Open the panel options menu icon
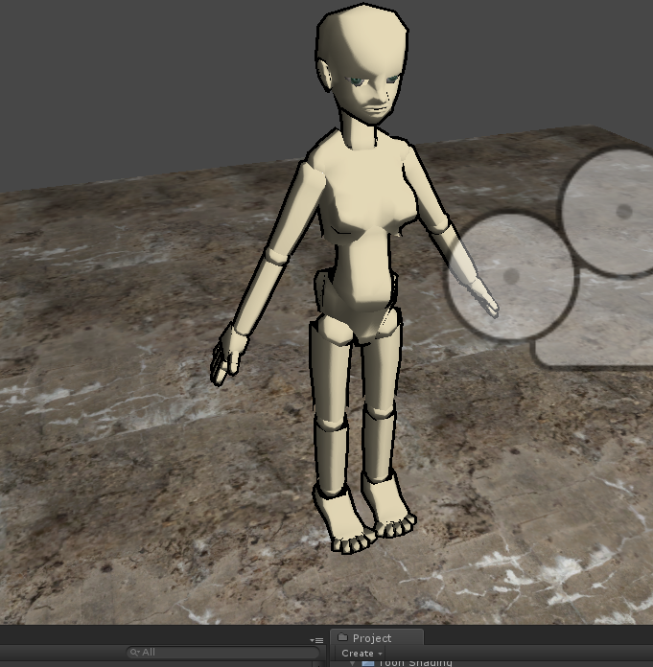Image resolution: width=653 pixels, height=667 pixels. click(316, 639)
